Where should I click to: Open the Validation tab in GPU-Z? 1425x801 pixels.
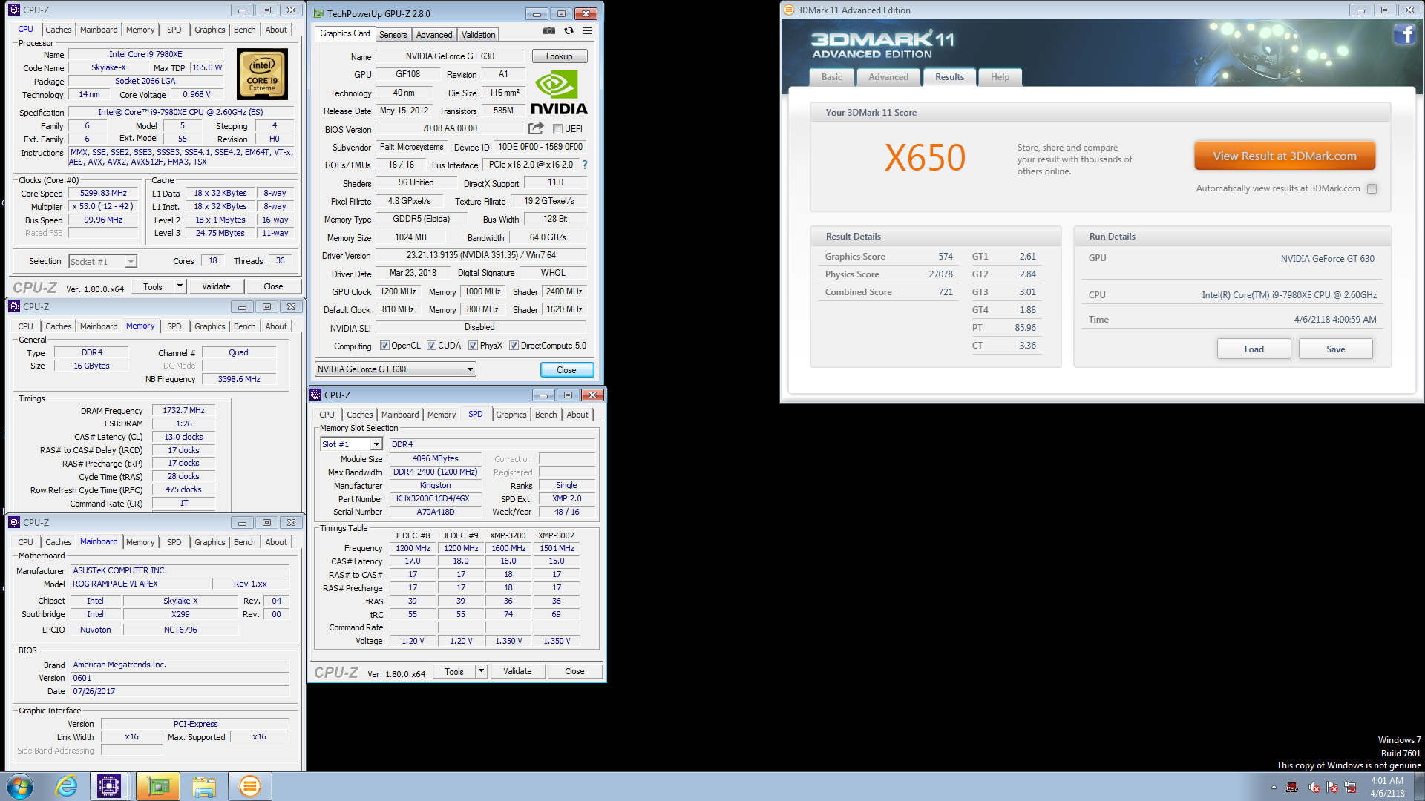478,35
